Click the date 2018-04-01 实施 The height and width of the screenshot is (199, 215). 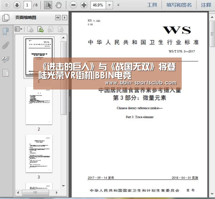185,178
